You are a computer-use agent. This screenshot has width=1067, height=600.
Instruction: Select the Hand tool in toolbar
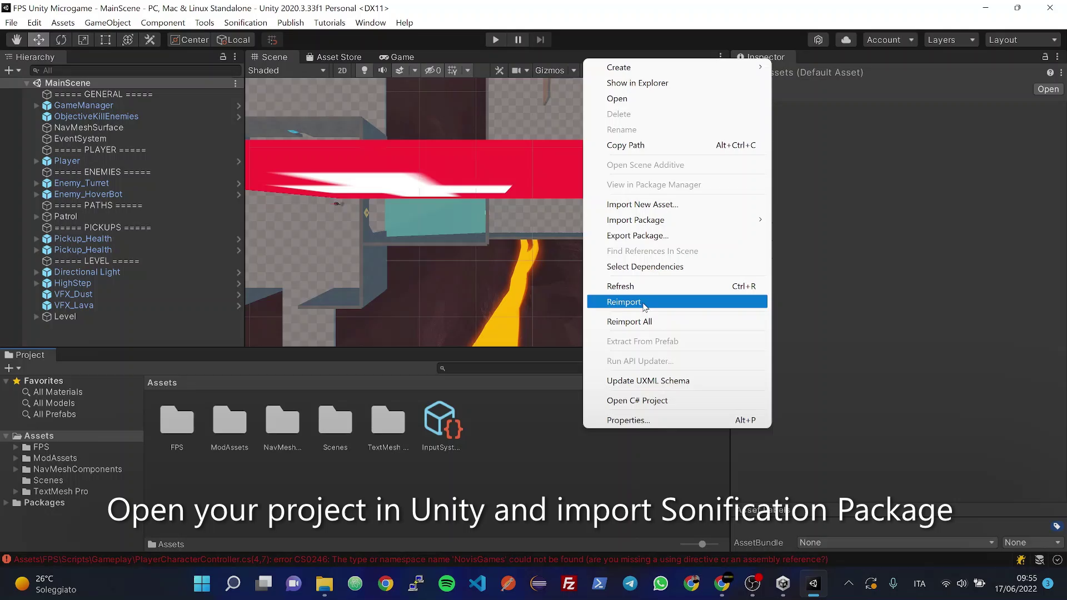[17, 39]
